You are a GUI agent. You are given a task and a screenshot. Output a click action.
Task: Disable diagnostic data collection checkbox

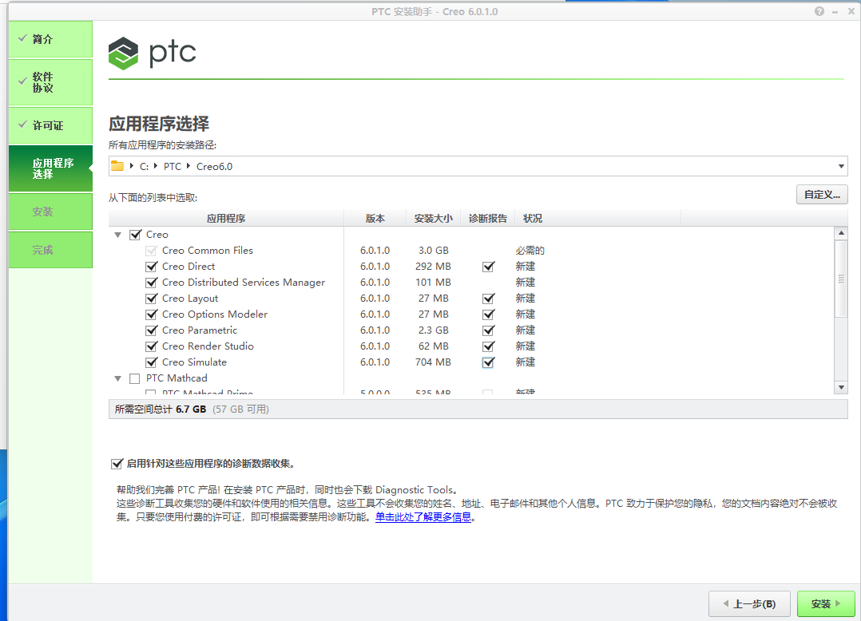(117, 464)
